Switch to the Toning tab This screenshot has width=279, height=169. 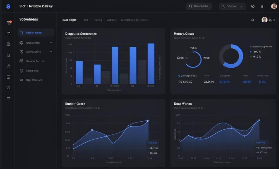point(97,20)
